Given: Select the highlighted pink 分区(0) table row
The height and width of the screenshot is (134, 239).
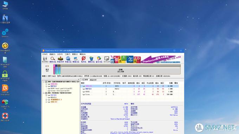Looking at the screenshot, I should tap(130, 86).
